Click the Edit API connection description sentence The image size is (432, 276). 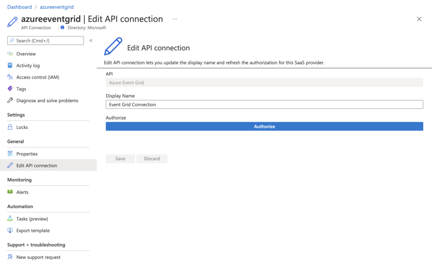(214, 62)
